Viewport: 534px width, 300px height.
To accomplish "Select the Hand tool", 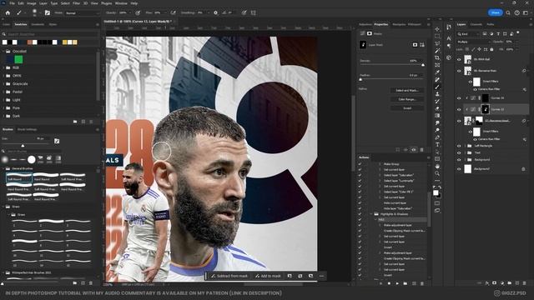I will point(437,167).
